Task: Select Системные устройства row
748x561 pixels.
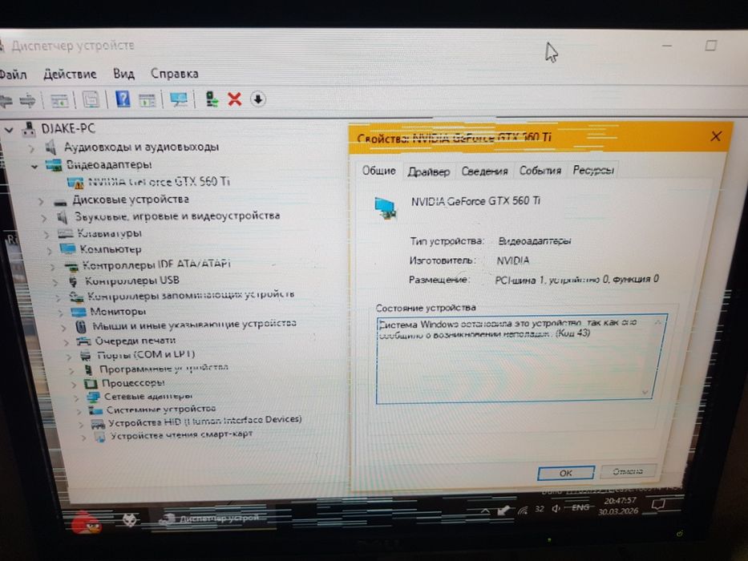Action: tap(161, 410)
